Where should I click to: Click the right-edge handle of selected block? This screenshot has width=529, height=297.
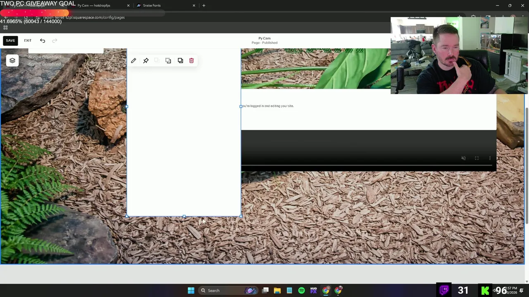pyautogui.click(x=241, y=106)
